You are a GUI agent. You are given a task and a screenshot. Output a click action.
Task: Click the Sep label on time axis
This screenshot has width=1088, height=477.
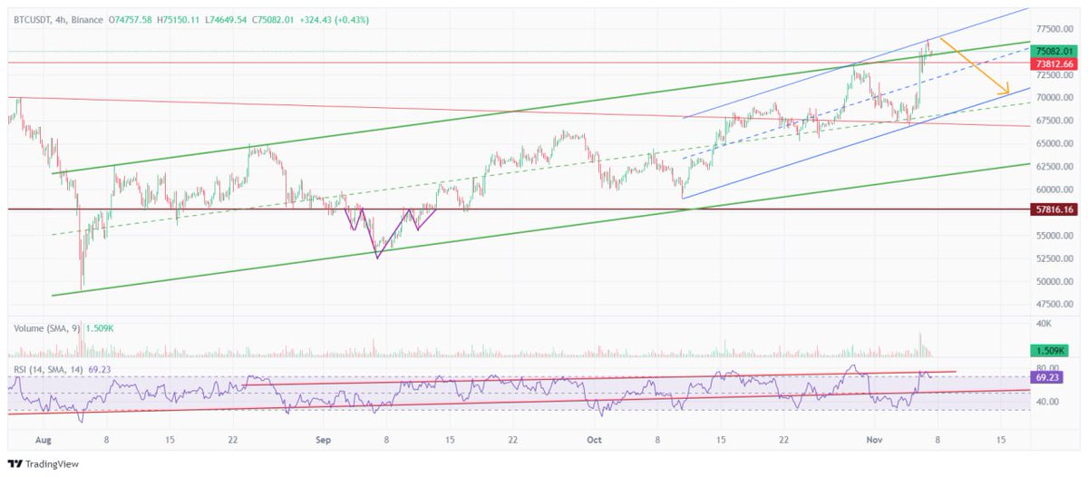322,439
